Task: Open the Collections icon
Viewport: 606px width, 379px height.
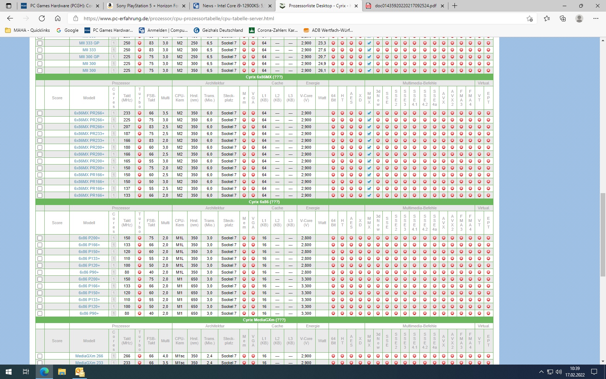Action: coord(563,18)
